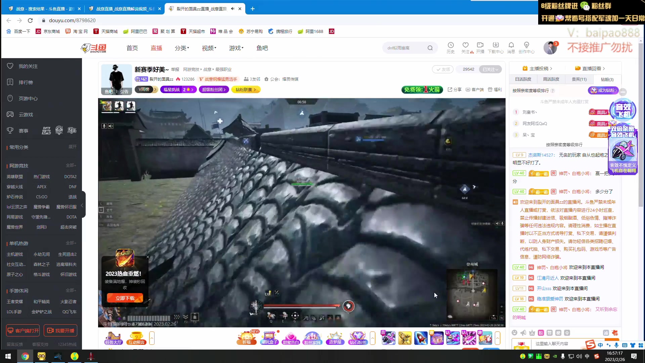
Task: Open the 主播投稿 link
Action: [x=538, y=69]
